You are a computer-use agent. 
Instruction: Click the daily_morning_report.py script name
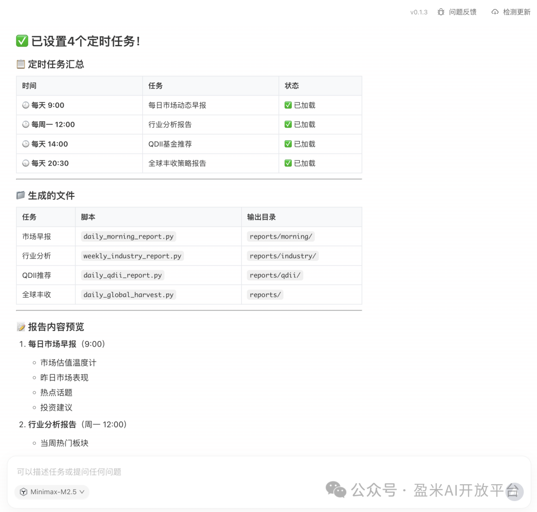[128, 236]
